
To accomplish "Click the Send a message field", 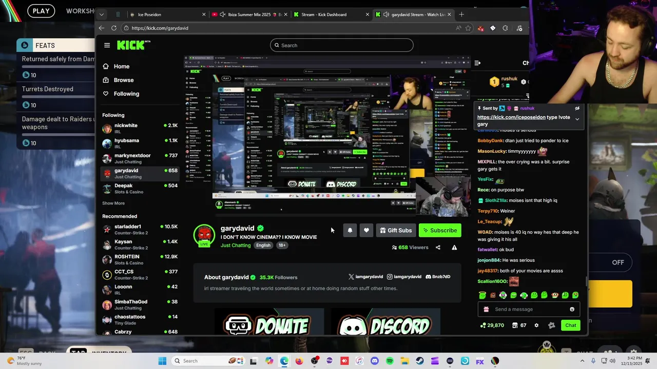I will 529,310.
